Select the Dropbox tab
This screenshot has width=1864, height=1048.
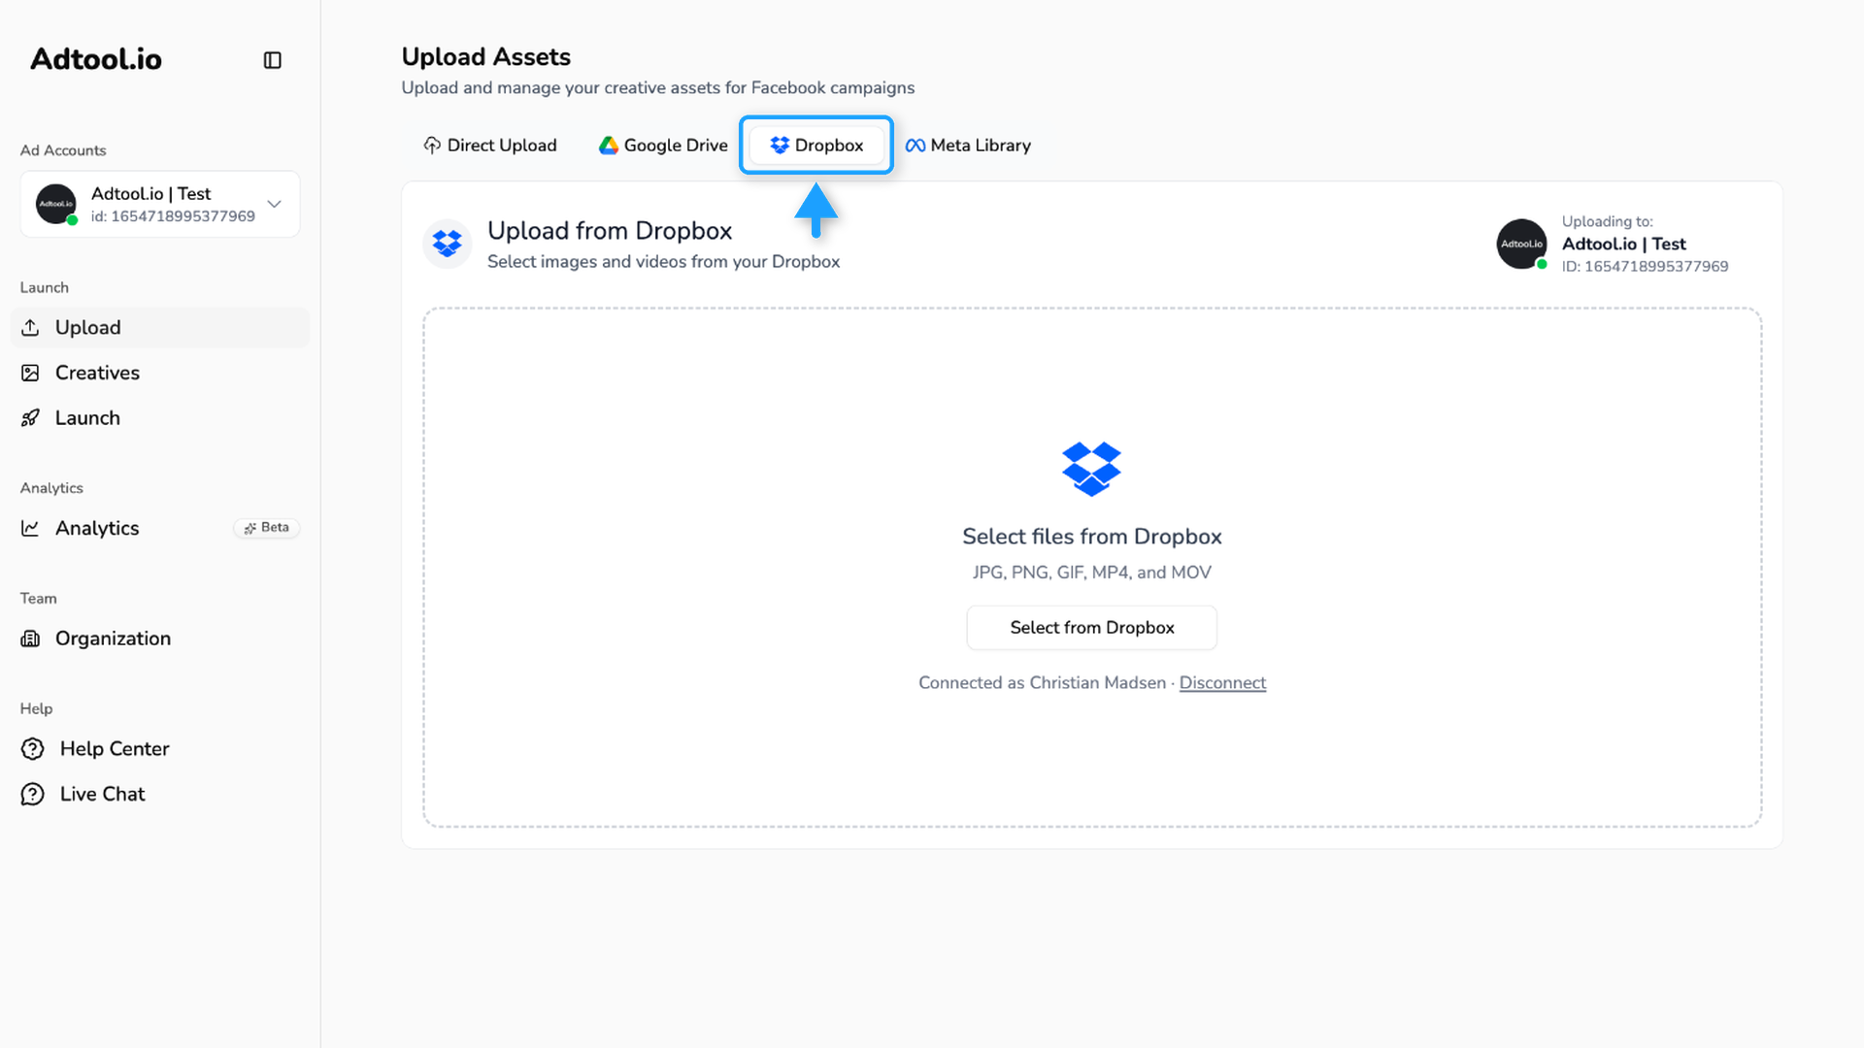816,146
